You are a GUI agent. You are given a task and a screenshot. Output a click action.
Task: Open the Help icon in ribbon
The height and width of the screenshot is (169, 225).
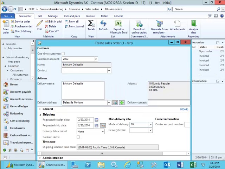point(222,16)
